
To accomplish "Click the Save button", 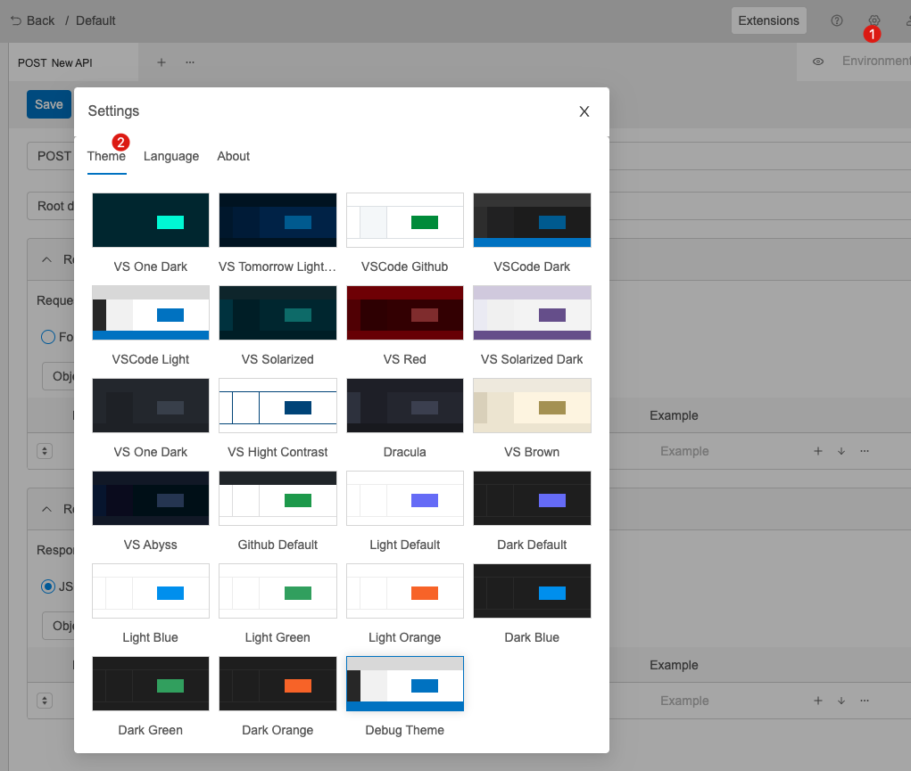I will pos(49,104).
